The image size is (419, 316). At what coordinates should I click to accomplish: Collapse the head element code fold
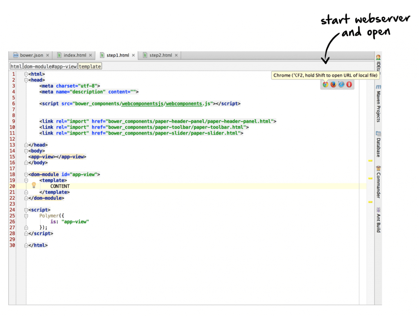coord(25,80)
